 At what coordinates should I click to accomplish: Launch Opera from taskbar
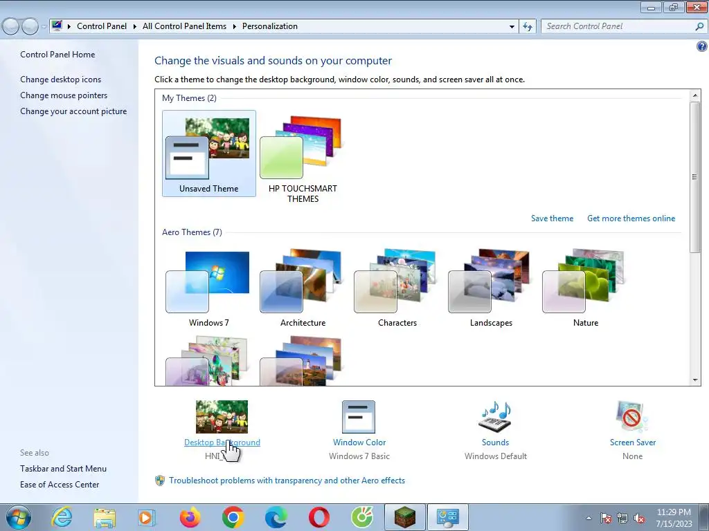click(318, 517)
